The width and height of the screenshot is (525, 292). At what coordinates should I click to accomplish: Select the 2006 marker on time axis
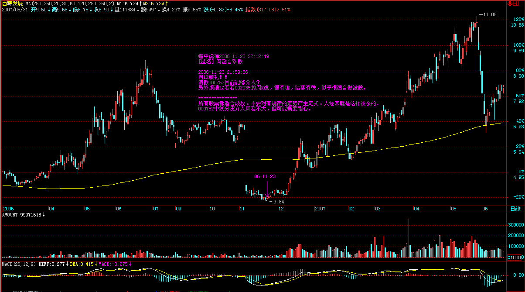9,209
